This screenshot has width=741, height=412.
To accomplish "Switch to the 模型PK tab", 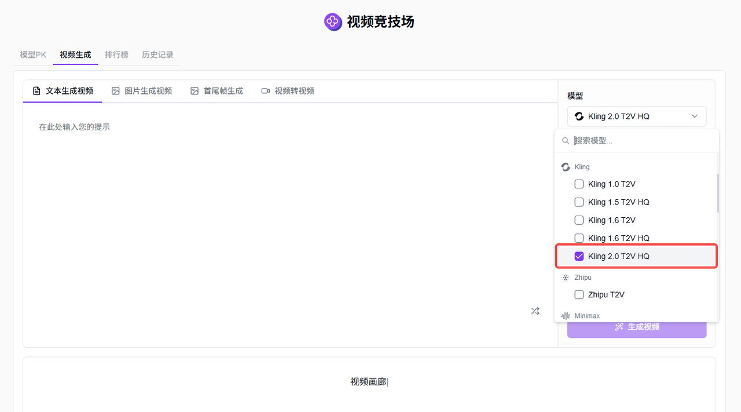I will click(x=33, y=54).
